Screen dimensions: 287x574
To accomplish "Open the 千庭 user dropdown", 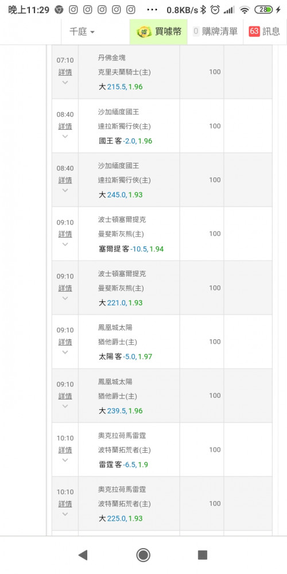I will pyautogui.click(x=82, y=32).
